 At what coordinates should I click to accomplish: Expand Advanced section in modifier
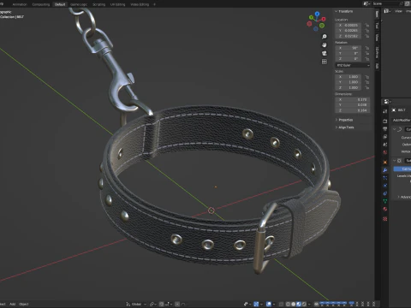click(x=404, y=197)
